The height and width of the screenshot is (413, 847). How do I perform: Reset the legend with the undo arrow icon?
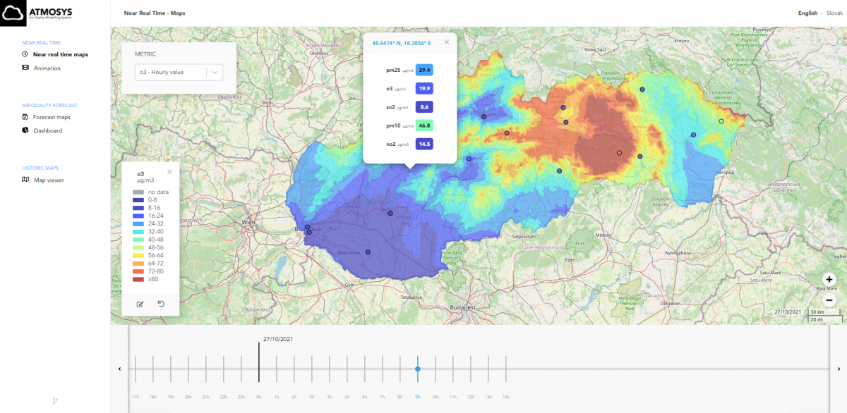[x=160, y=304]
